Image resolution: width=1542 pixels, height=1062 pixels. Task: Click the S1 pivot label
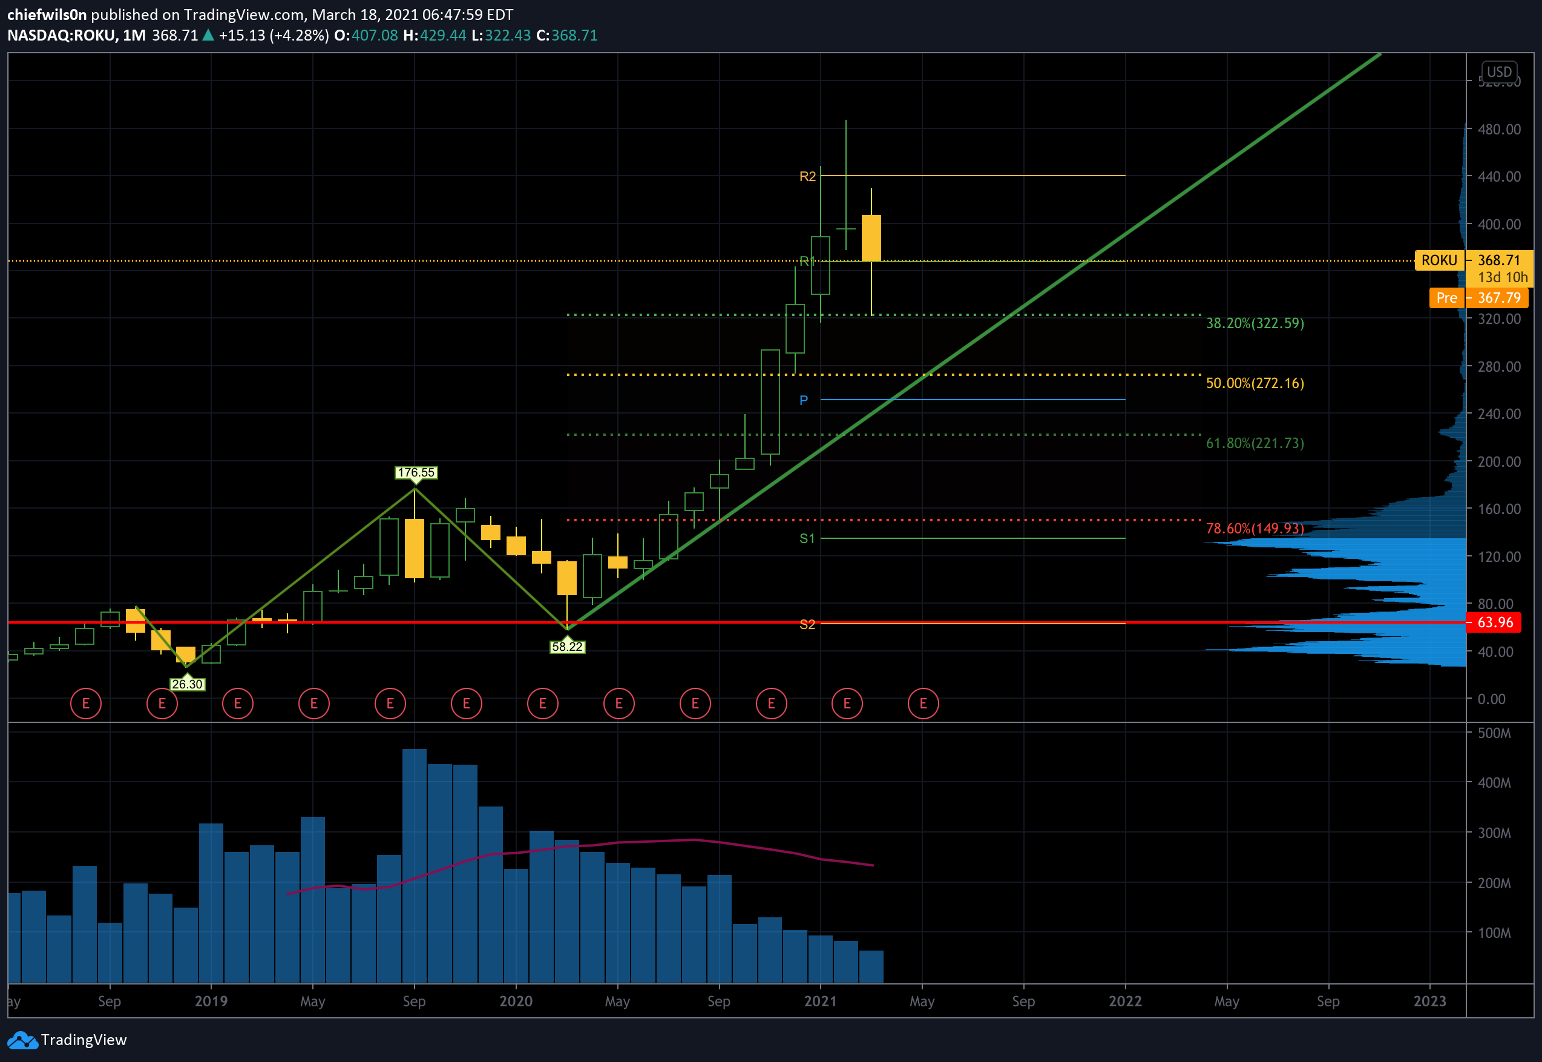807,538
